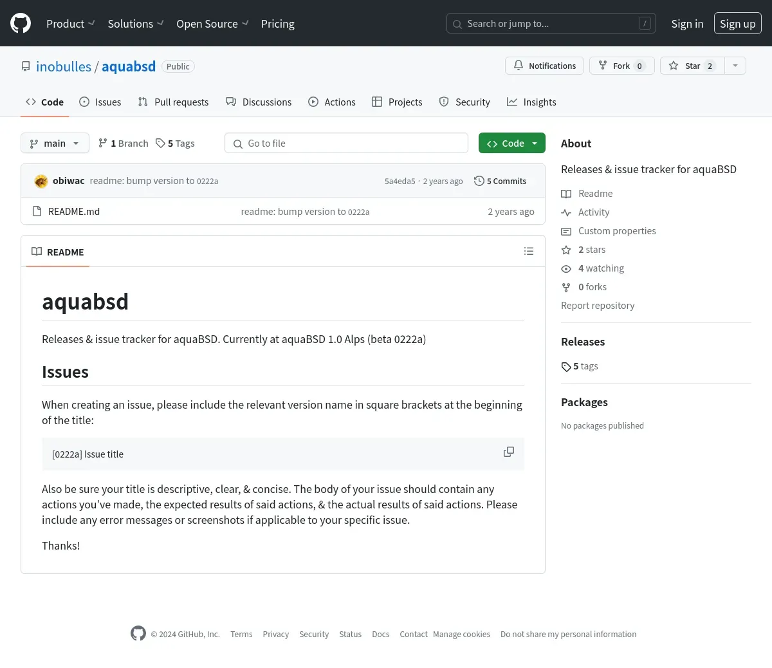Click the GitHub logo in header
The width and height of the screenshot is (772, 668).
(21, 24)
